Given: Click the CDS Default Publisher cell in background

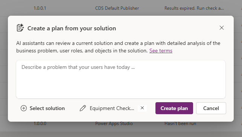Looking at the screenshot, I should (x=117, y=8).
